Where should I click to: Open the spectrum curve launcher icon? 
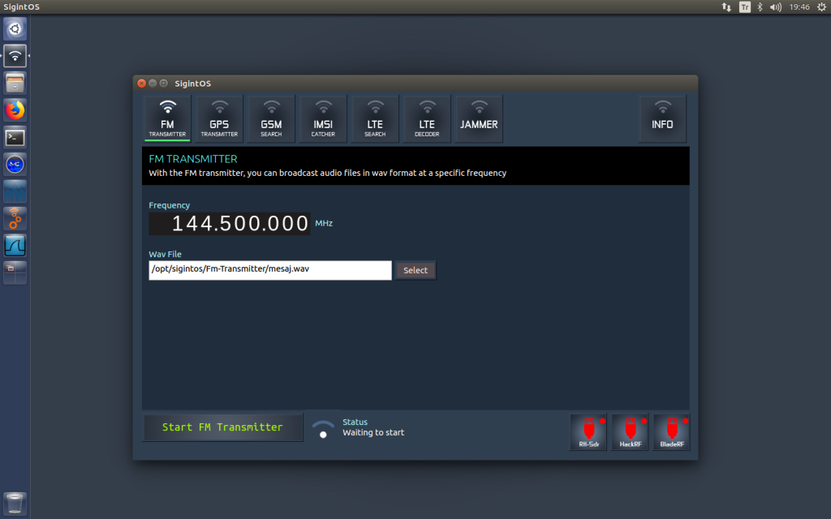[15, 246]
